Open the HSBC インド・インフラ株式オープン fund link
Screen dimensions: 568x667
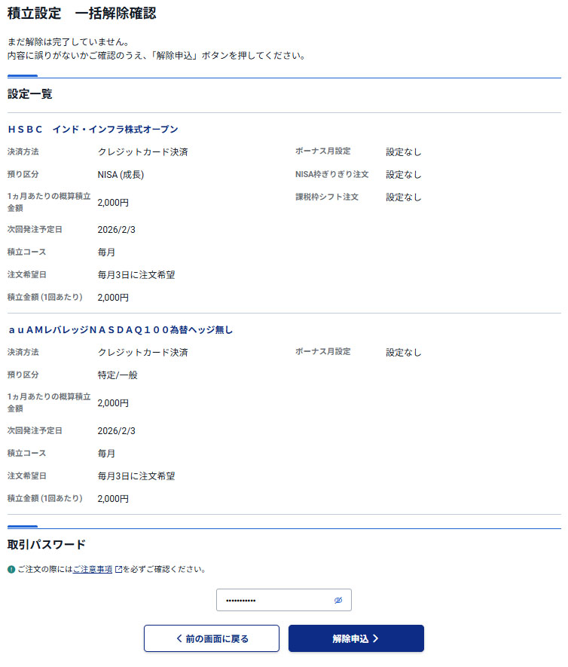coord(93,129)
